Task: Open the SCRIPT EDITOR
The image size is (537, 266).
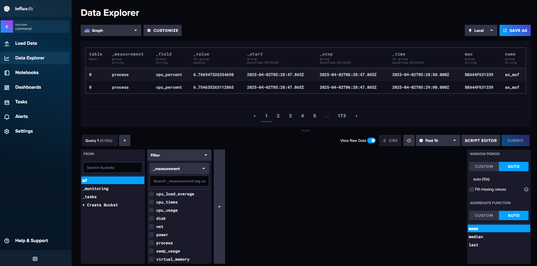Action: click(x=481, y=140)
